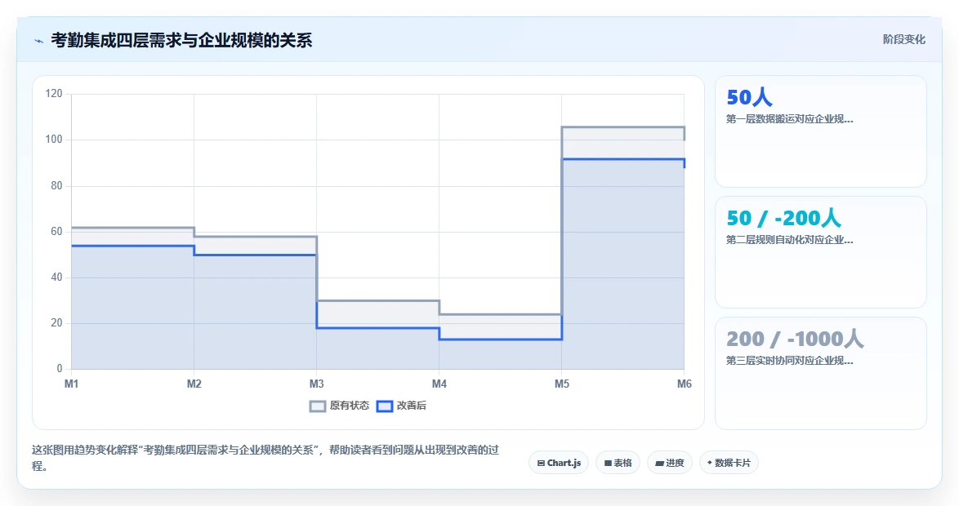The height and width of the screenshot is (506, 959).
Task: Click the M6 x-axis label
Action: 685,384
